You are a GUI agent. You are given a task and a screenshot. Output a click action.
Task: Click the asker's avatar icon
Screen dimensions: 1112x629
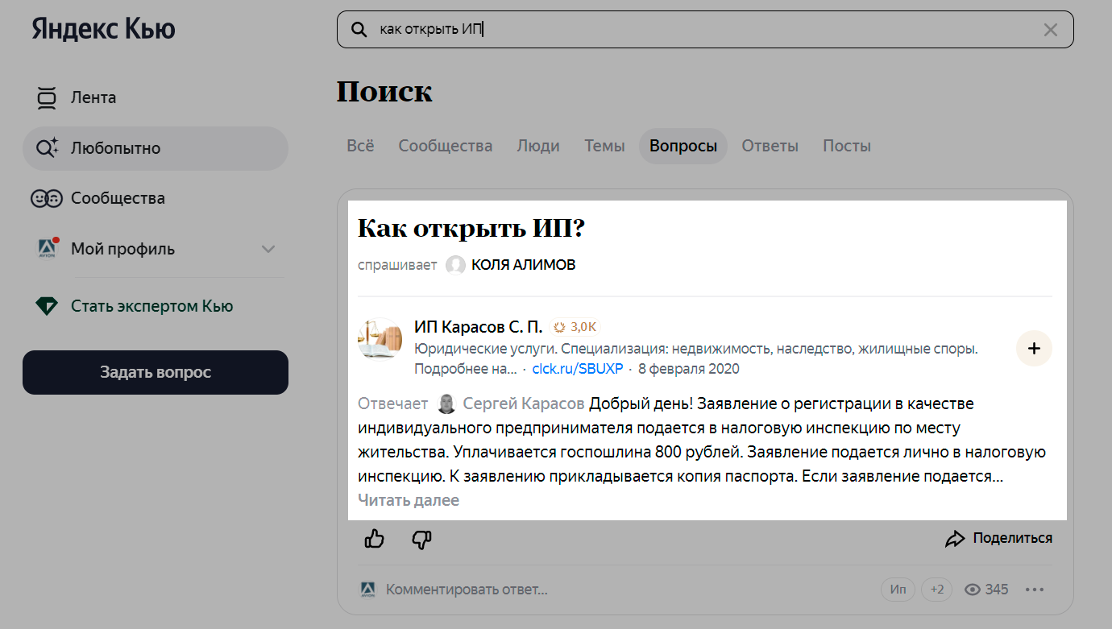(456, 265)
